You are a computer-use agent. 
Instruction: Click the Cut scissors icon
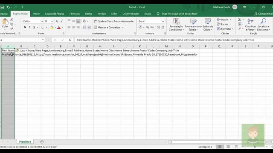[12, 20]
